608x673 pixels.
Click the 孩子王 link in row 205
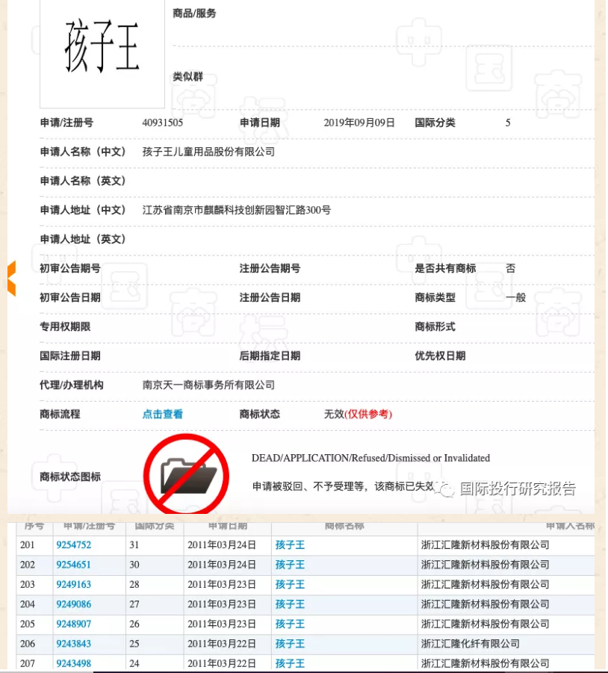[x=290, y=624]
